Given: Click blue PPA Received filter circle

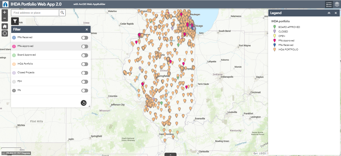Looking at the screenshot, I should pyautogui.click(x=14, y=38).
